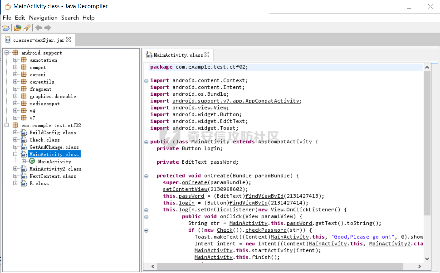
Task: Follow the setContentView link
Action: 185,189
